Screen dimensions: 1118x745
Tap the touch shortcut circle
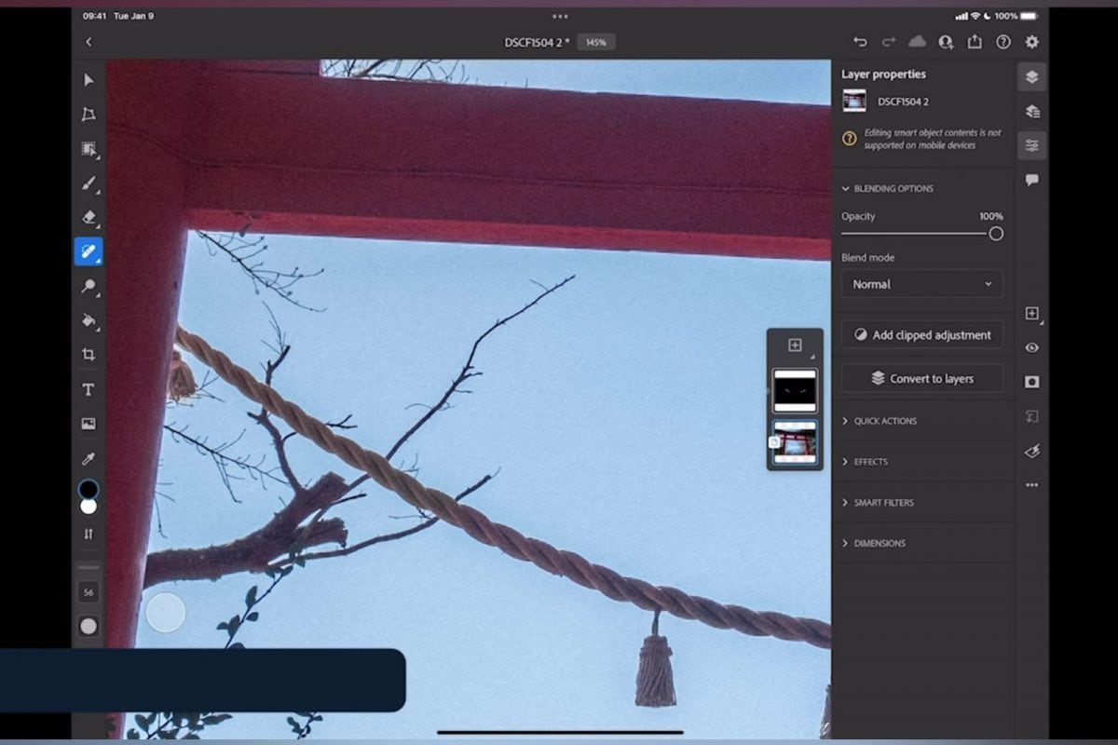click(x=166, y=613)
